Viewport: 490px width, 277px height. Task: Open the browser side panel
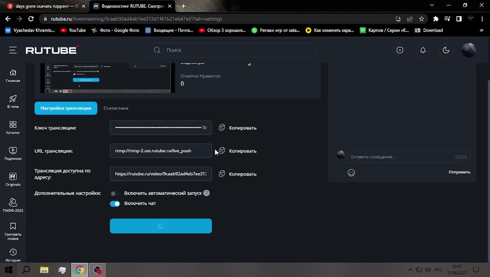[x=459, y=18]
